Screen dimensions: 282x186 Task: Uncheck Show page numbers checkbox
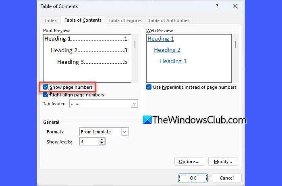[46, 87]
